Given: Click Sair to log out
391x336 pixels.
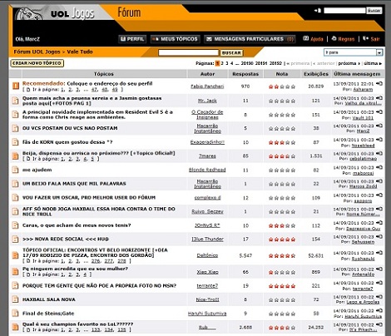Looking at the screenshot, I should pos(375,39).
